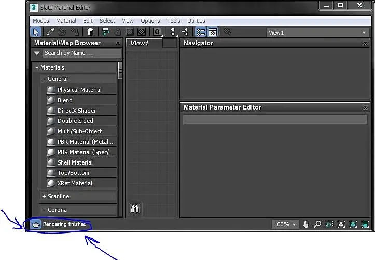Image resolution: width=375 pixels, height=260 pixels.
Task: Open the 100% zoom level dropdown
Action: tap(285, 224)
